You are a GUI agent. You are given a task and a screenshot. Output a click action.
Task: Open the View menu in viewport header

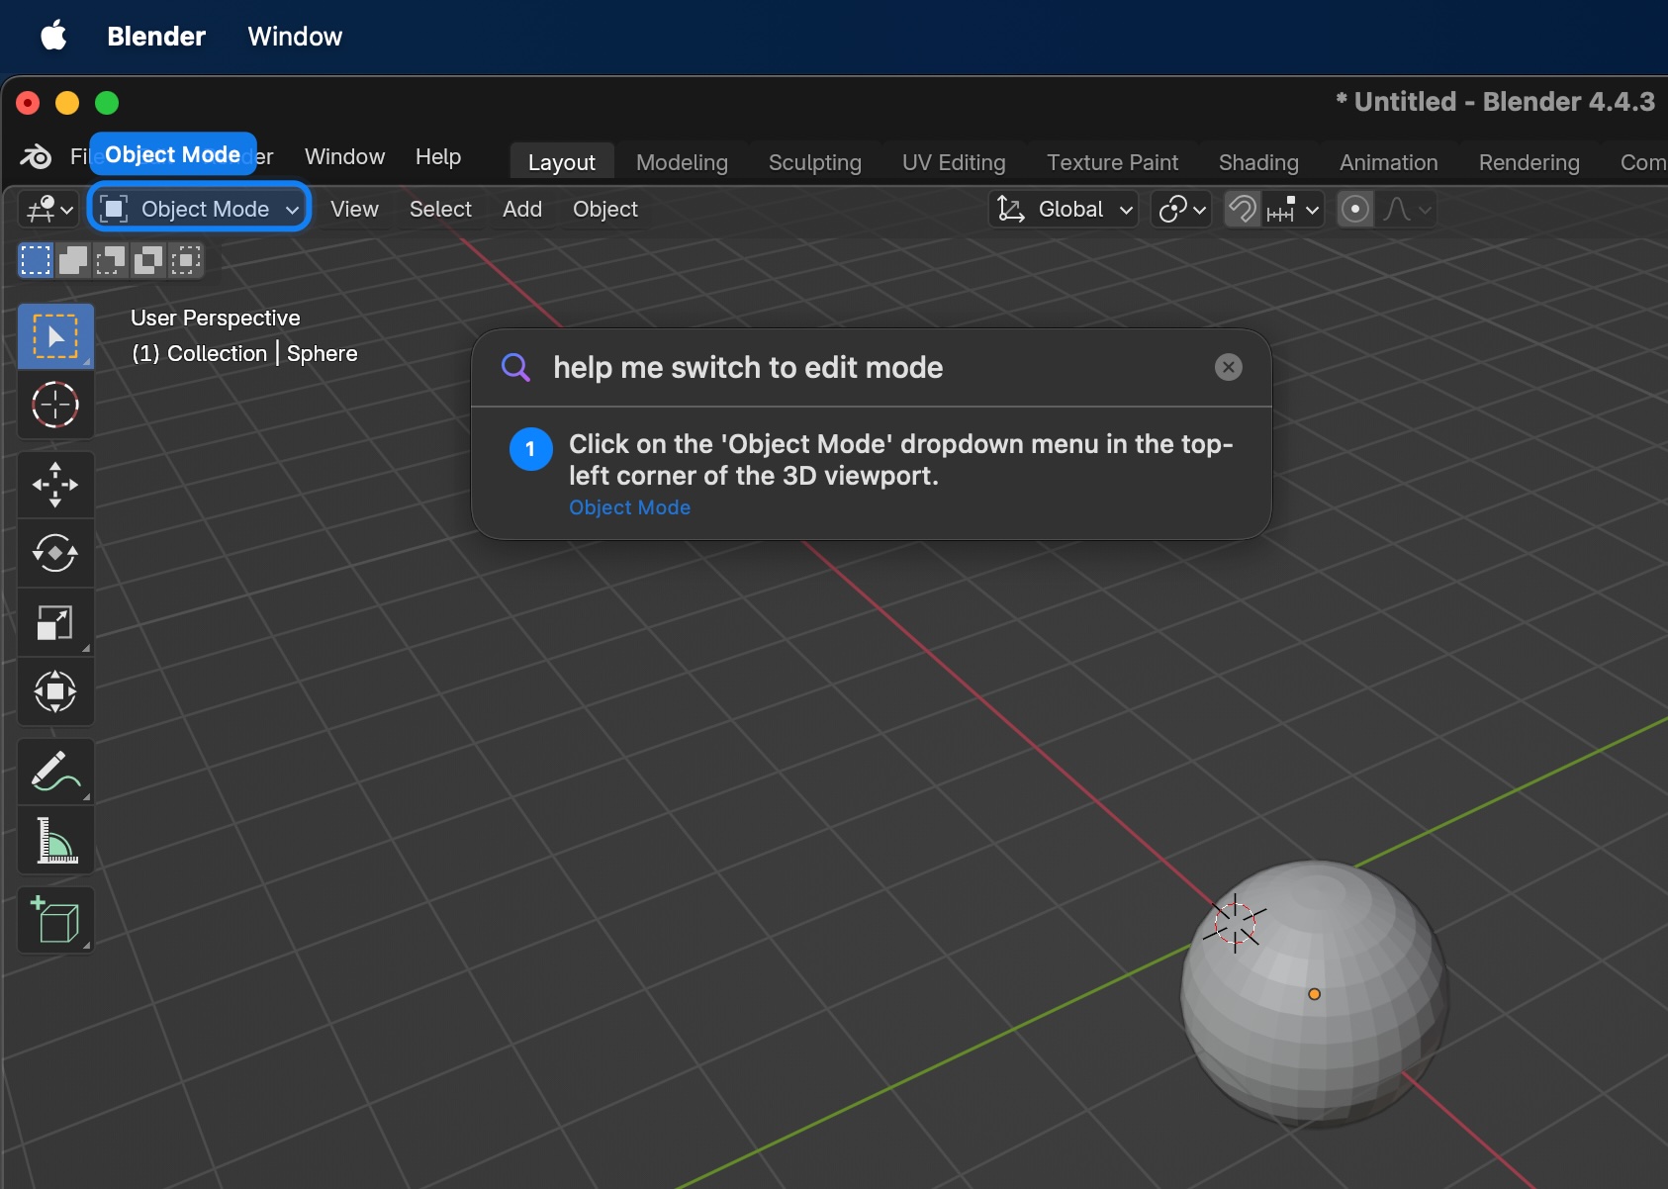pos(354,209)
